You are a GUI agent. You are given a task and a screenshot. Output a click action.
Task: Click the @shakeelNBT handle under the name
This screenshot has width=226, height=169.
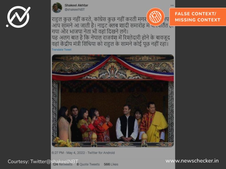point(74,9)
